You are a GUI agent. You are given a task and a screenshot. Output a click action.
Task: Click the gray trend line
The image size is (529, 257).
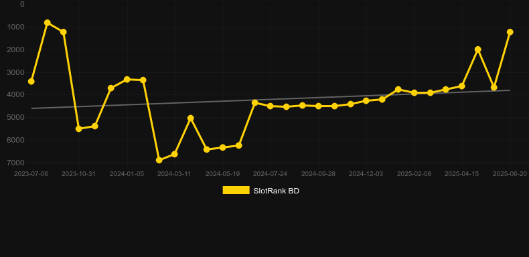click(x=270, y=100)
